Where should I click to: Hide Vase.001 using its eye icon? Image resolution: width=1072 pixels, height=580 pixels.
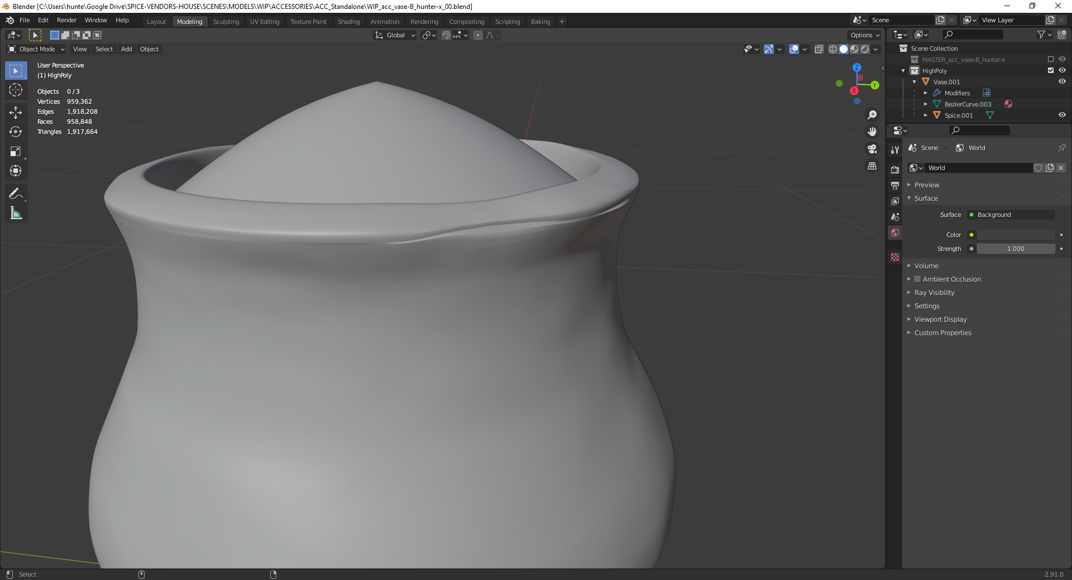1062,82
